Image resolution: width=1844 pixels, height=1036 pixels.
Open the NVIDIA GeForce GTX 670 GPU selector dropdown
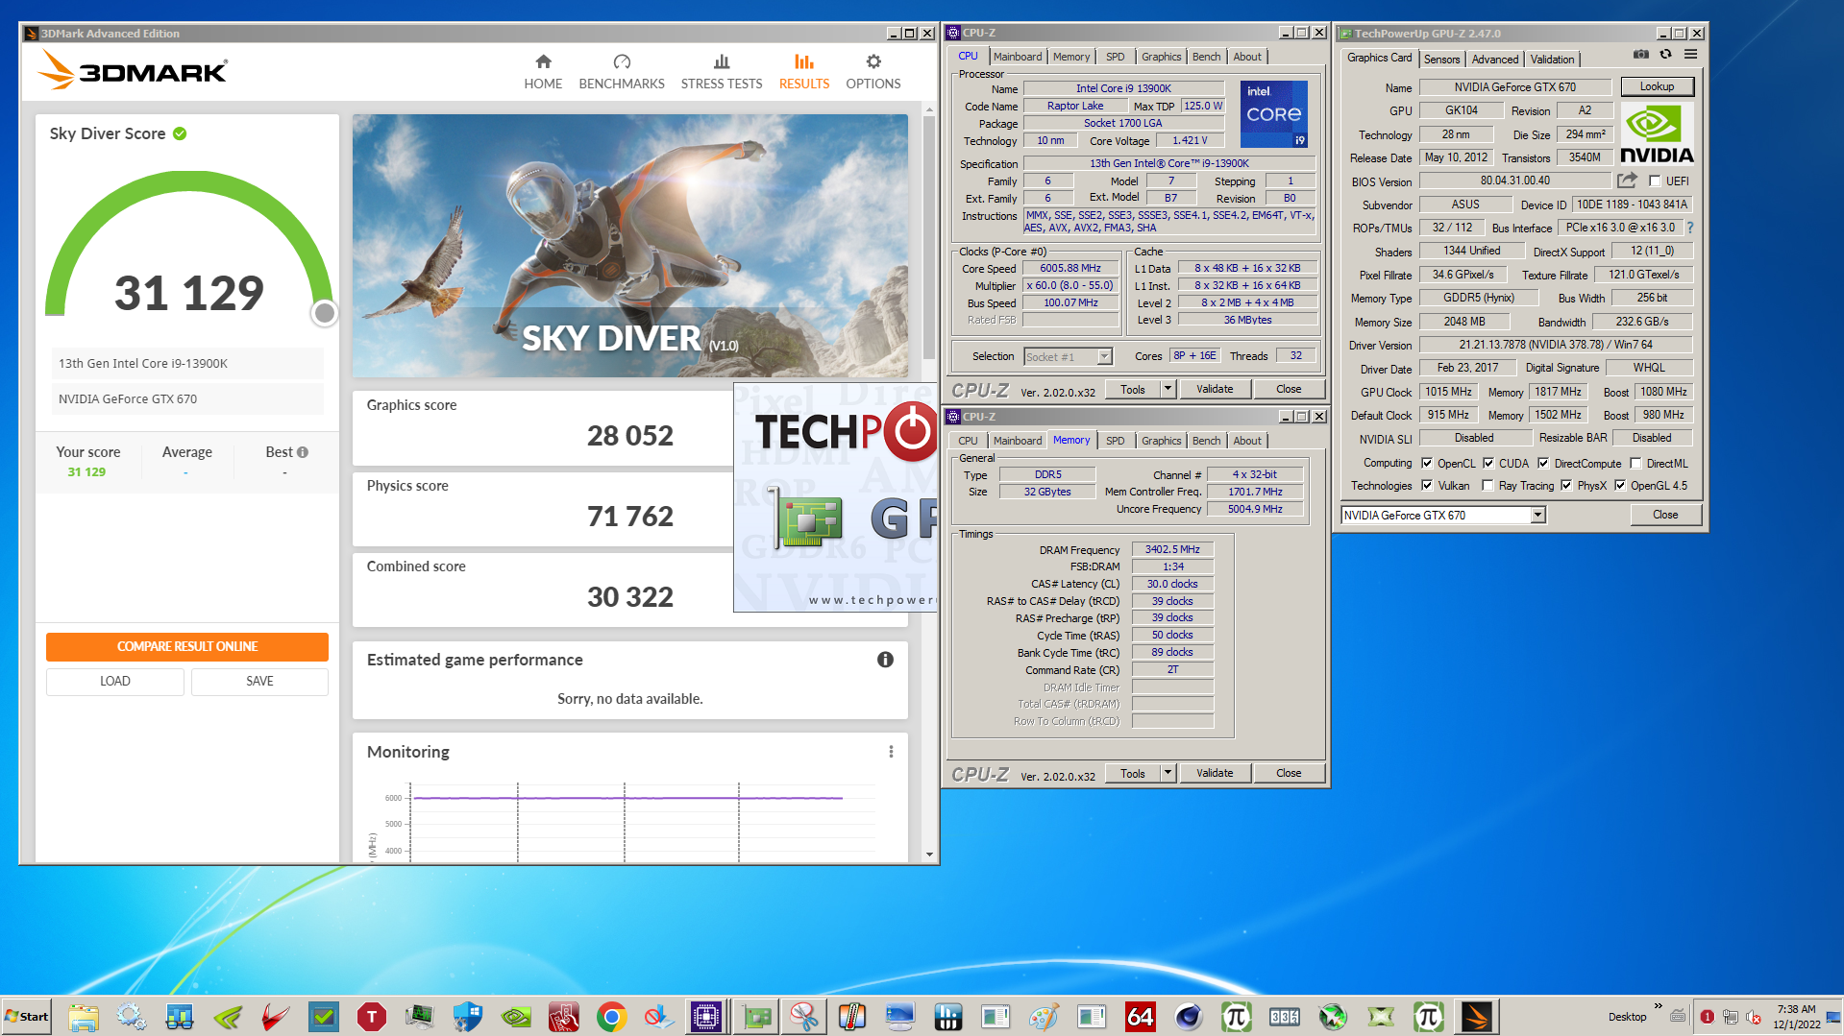click(1537, 516)
